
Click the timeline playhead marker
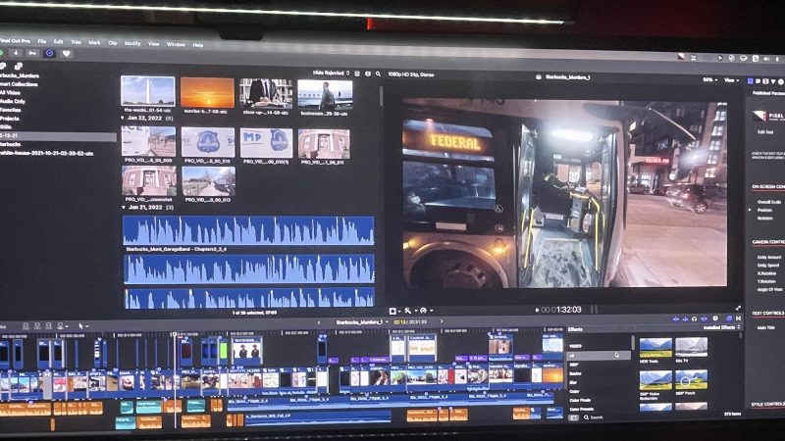(175, 333)
